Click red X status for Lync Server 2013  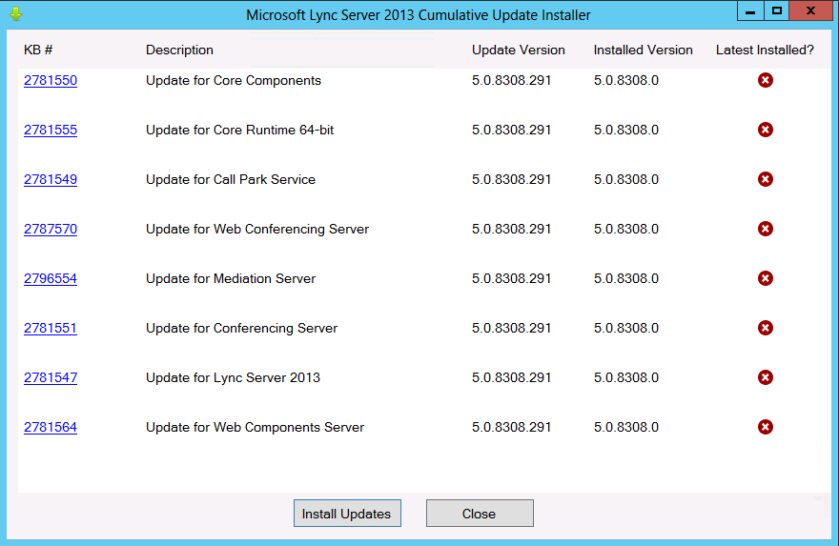pos(766,377)
